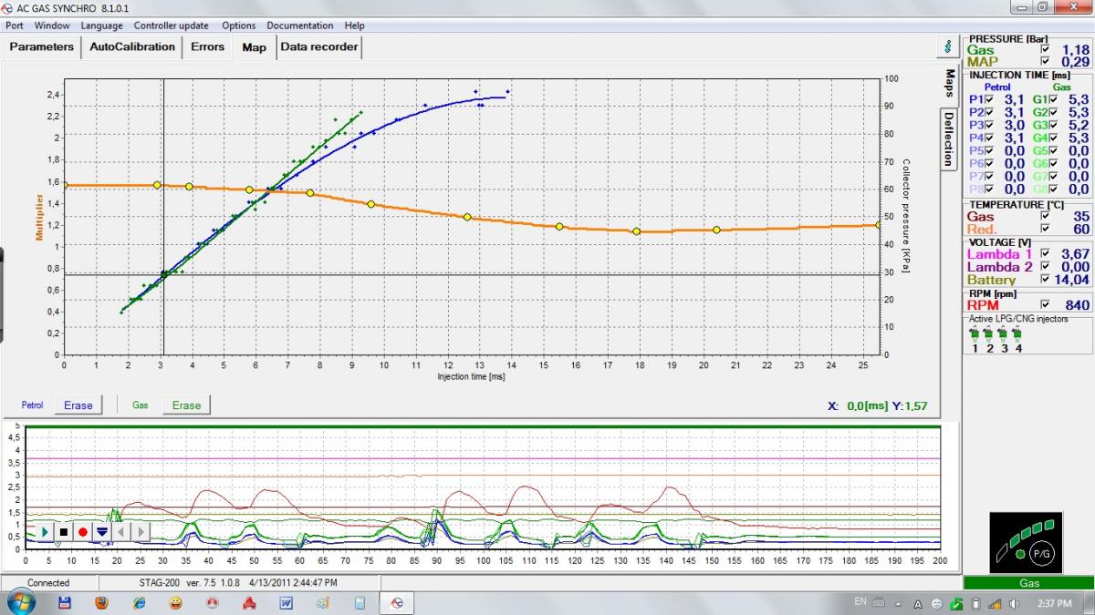Open the volume control in system tray
Viewport: 1095px width, 615px height.
click(x=1013, y=603)
